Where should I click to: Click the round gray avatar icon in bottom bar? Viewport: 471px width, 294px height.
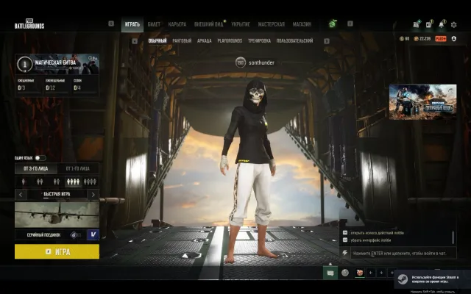tap(345, 273)
